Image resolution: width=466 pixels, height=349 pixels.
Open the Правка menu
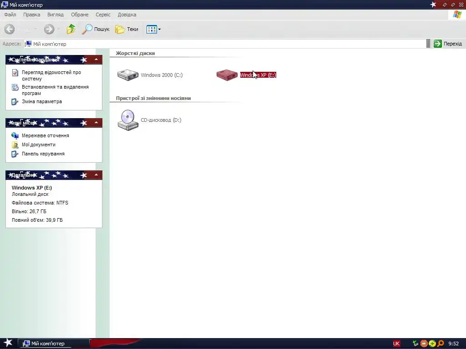point(31,15)
